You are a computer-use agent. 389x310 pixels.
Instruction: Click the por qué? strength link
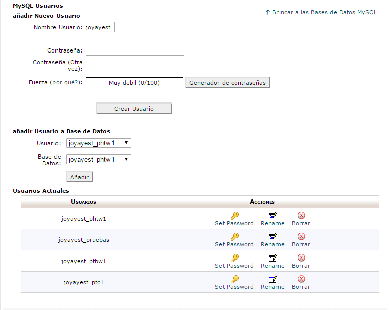click(x=66, y=82)
